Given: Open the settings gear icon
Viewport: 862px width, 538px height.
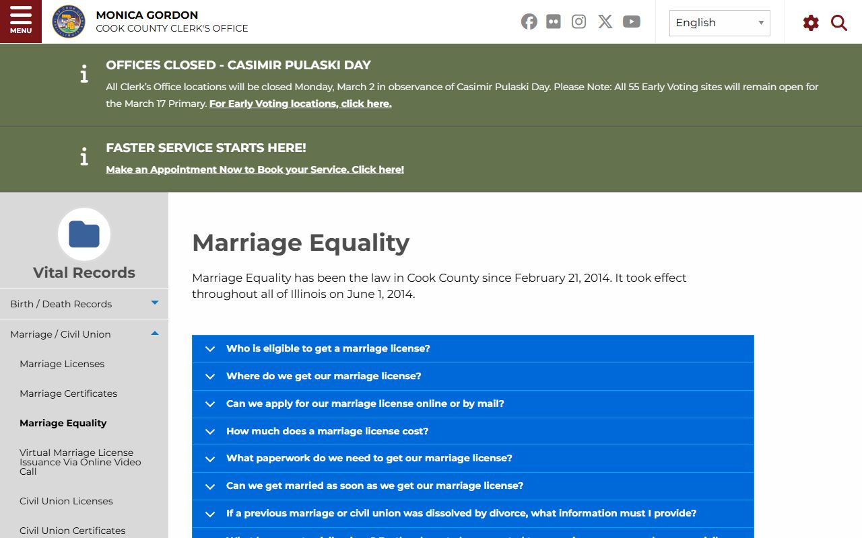Looking at the screenshot, I should point(811,23).
